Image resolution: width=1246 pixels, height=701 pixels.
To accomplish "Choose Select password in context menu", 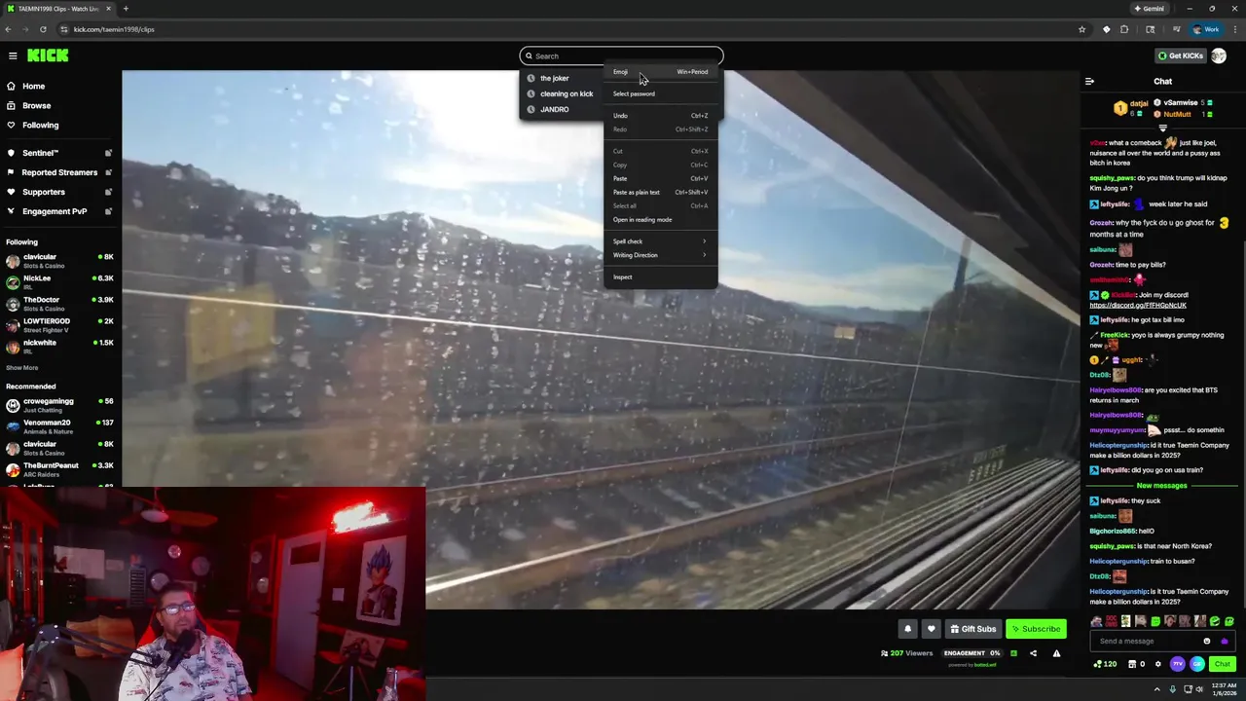I will (660, 93).
